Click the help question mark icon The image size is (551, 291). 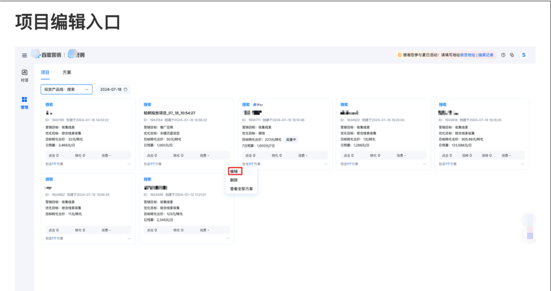tap(503, 55)
